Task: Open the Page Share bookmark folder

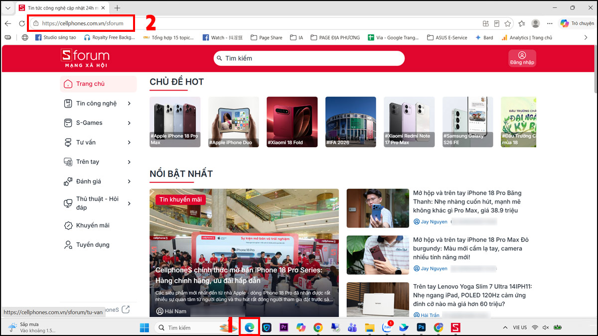Action: click(x=266, y=37)
